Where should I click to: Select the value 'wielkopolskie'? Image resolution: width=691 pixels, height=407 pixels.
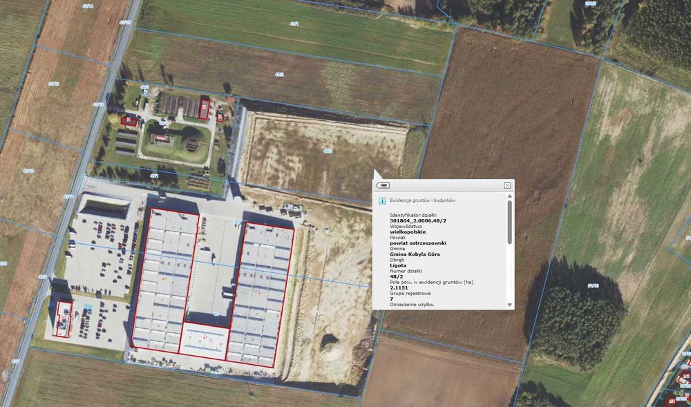pyautogui.click(x=408, y=231)
